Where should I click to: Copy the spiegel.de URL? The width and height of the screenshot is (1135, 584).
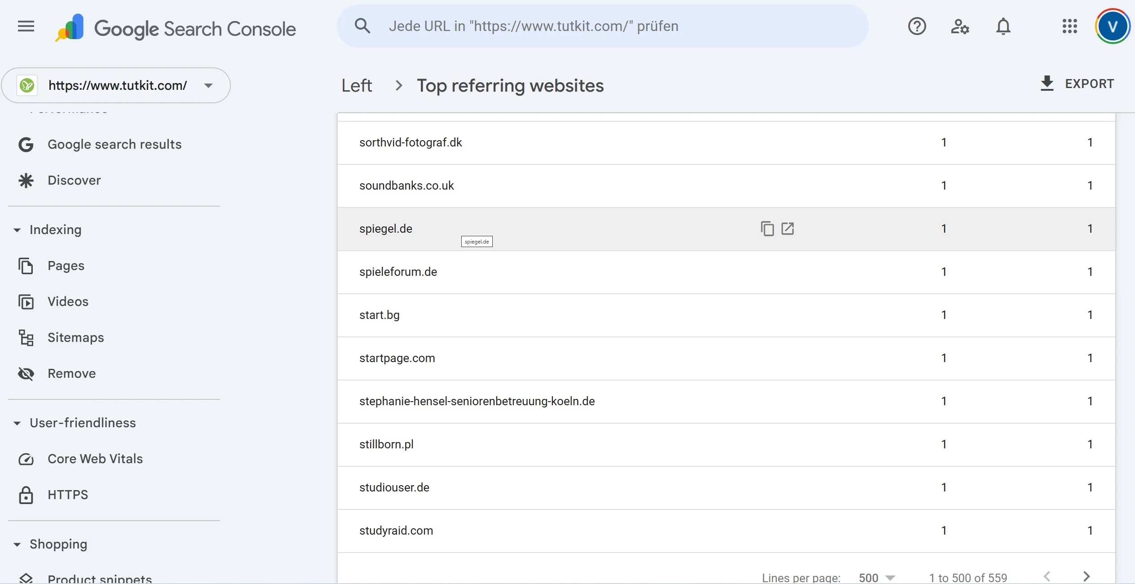pyautogui.click(x=767, y=229)
